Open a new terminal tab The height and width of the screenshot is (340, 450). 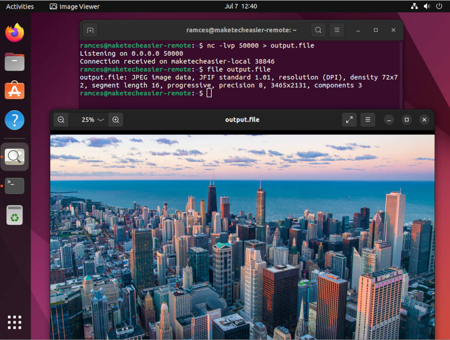click(90, 30)
